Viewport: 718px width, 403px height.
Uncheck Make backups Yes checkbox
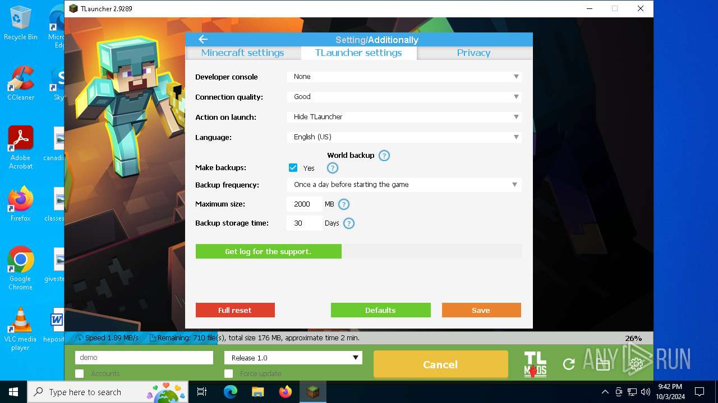(x=293, y=168)
